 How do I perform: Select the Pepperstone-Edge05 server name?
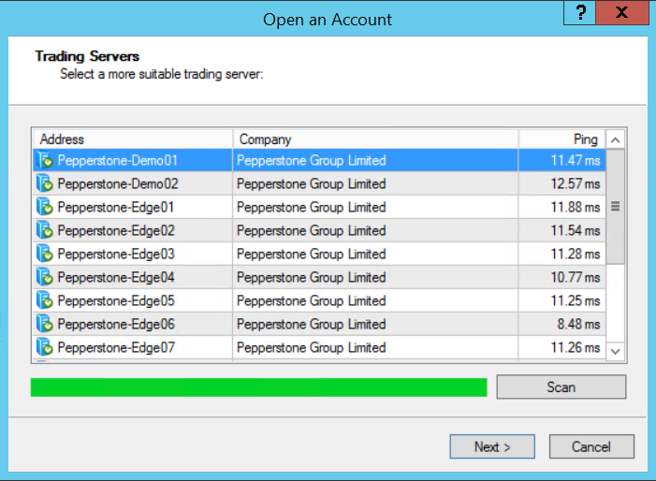pos(116,301)
